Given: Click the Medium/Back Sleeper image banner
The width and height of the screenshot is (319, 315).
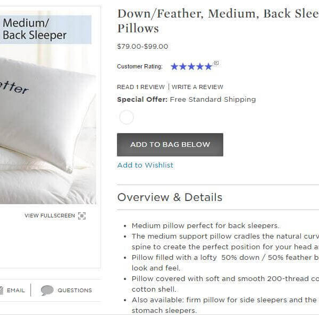Looking at the screenshot, I should coord(46,29).
